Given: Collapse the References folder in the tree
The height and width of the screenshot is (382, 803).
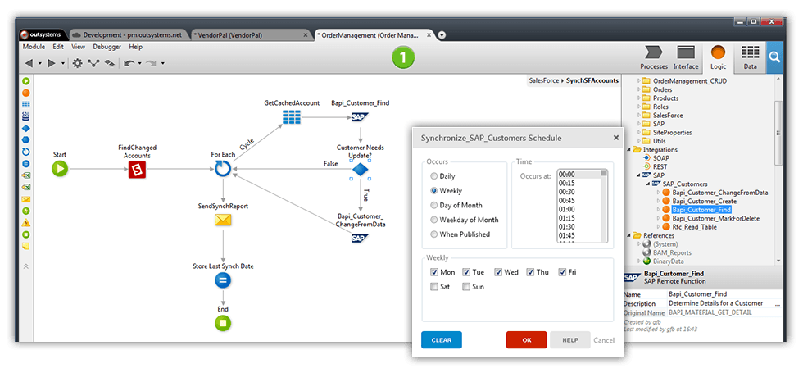Looking at the screenshot, I should point(629,235).
